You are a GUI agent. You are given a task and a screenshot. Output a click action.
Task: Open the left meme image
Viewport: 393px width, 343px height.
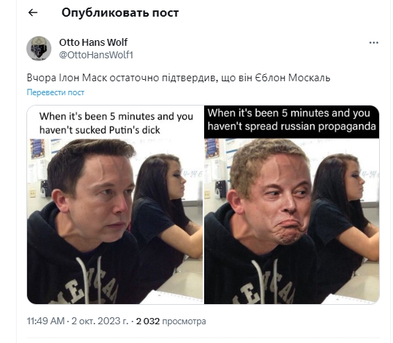click(115, 205)
